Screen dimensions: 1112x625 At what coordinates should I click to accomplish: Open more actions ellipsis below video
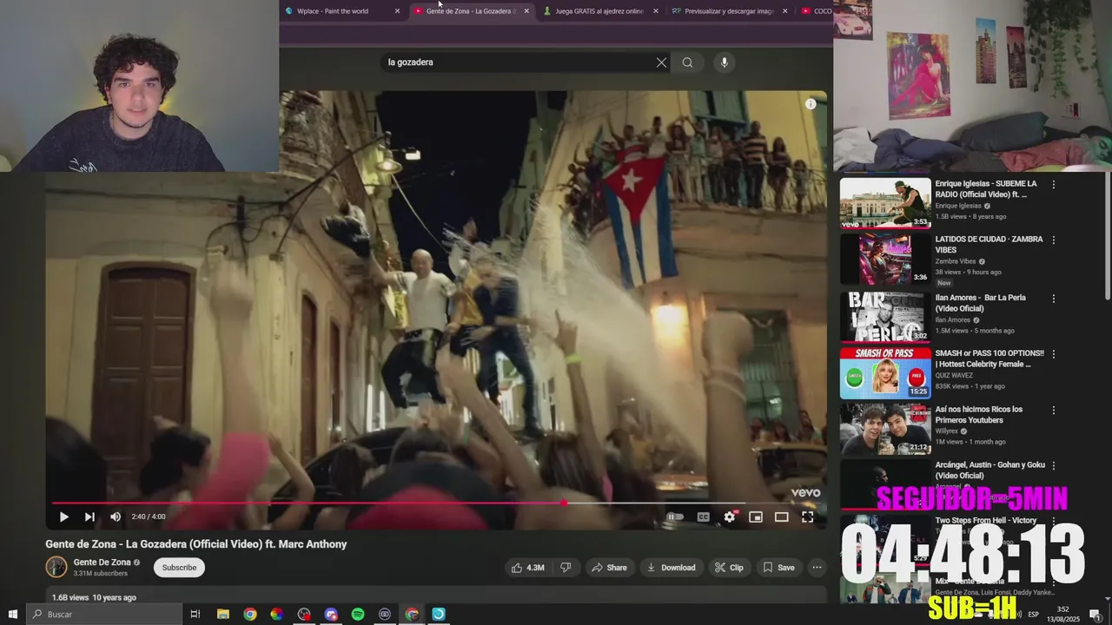pyautogui.click(x=817, y=568)
